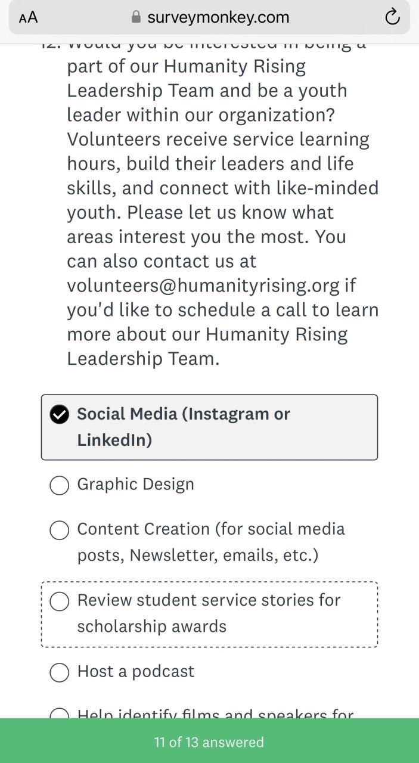Click the partially hidden circle at the list bottom

[60, 714]
